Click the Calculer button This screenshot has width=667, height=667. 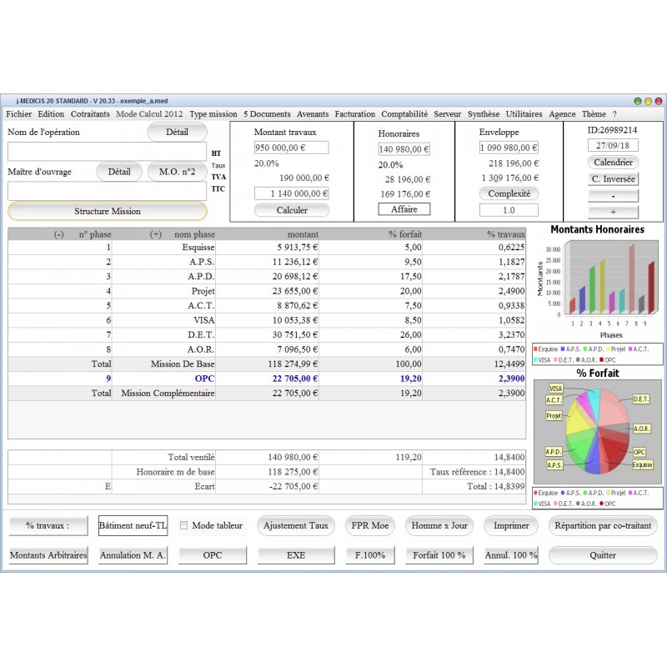[x=292, y=210]
